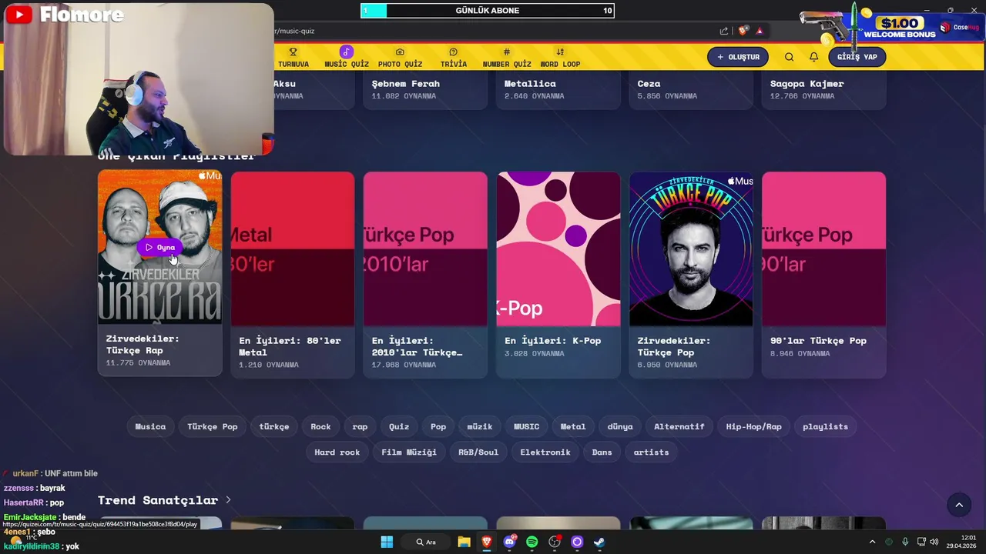Screen dimensions: 986x554
Task: Choose the Hip-Hop/Rap tag chip
Action: (x=753, y=426)
